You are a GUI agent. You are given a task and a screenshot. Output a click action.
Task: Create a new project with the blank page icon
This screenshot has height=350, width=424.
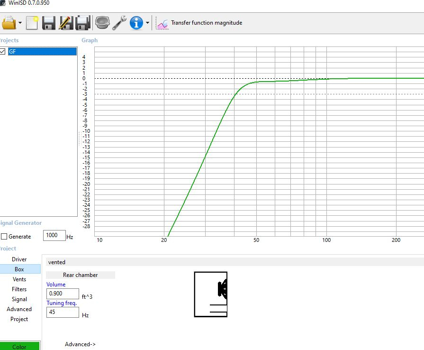32,22
